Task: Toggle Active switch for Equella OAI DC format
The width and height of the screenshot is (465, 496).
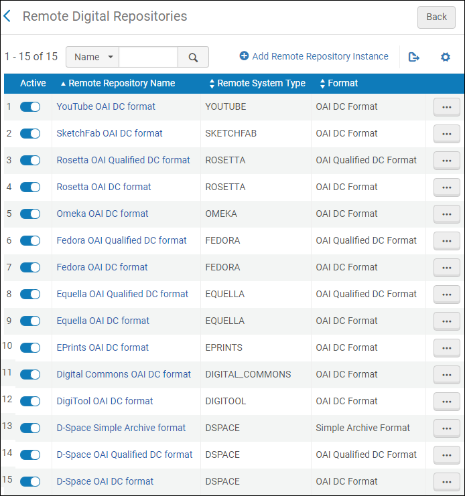Action: tap(30, 321)
